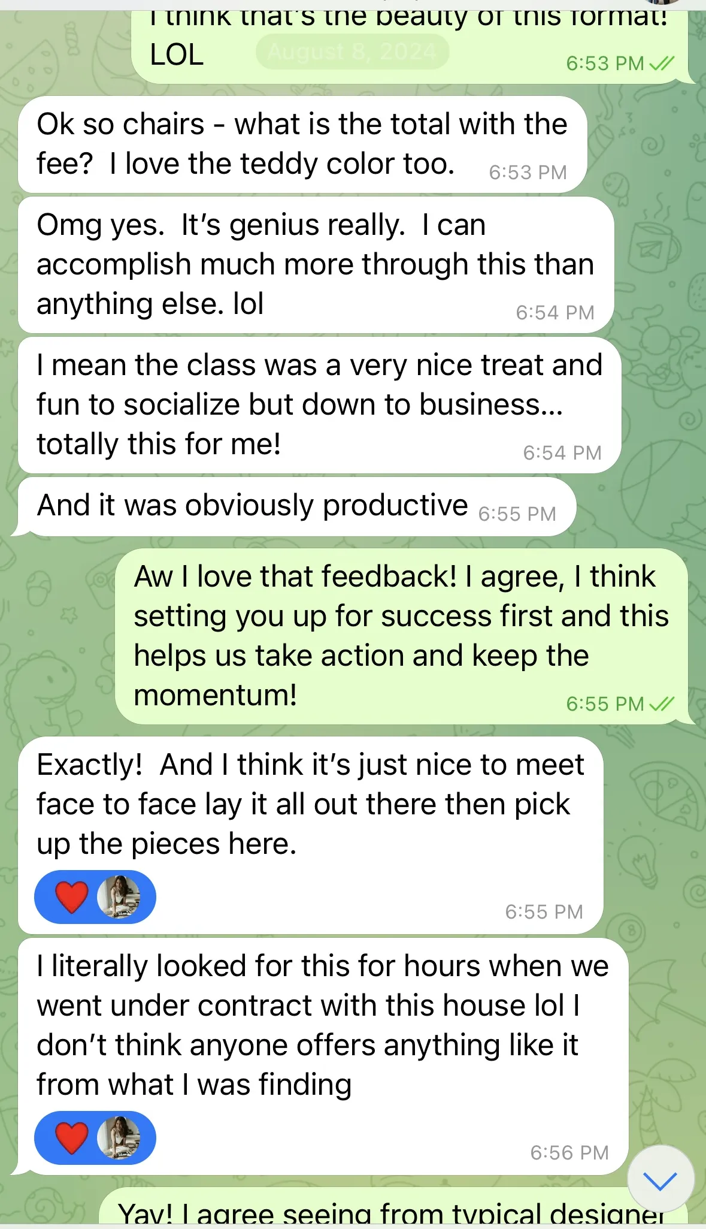Tap the 6:56 PM timestamp

tap(569, 1152)
